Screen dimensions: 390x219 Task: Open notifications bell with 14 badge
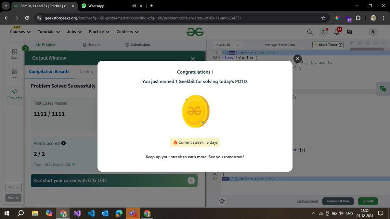337,31
